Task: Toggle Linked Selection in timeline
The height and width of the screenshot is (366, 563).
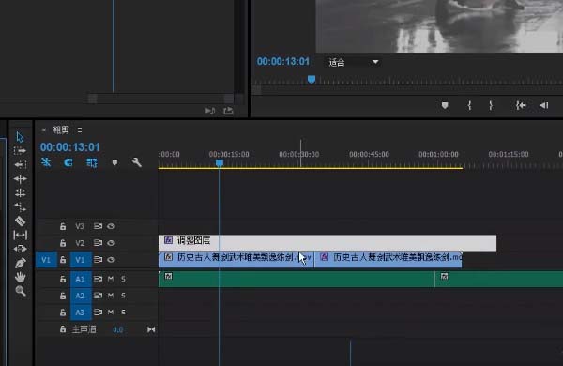Action: click(x=92, y=162)
